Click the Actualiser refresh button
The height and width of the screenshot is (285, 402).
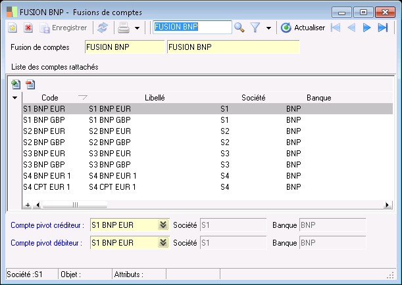(x=303, y=28)
